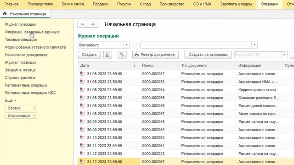This screenshot has width=294, height=165.
Task: Click document icon of row 0000-000059
Action: 82,130
